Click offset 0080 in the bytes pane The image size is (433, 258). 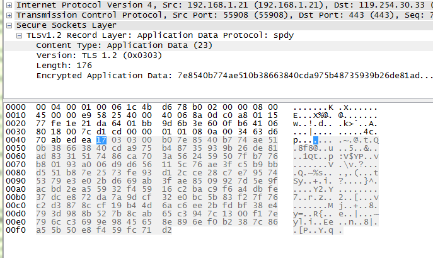tap(15, 172)
